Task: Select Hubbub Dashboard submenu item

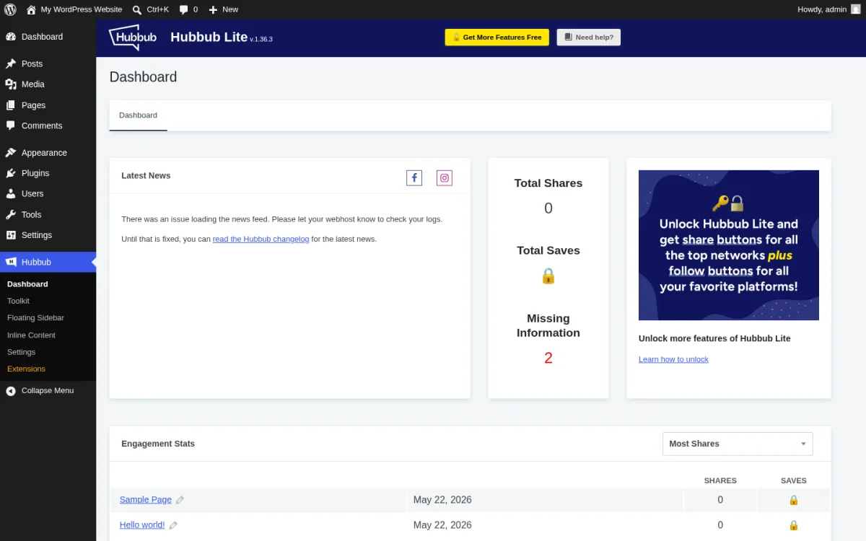Action: pos(27,284)
